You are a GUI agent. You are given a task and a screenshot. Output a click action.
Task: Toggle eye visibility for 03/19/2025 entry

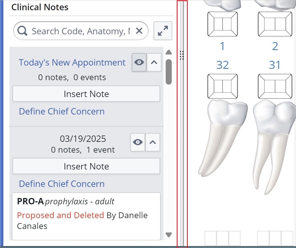(x=138, y=142)
